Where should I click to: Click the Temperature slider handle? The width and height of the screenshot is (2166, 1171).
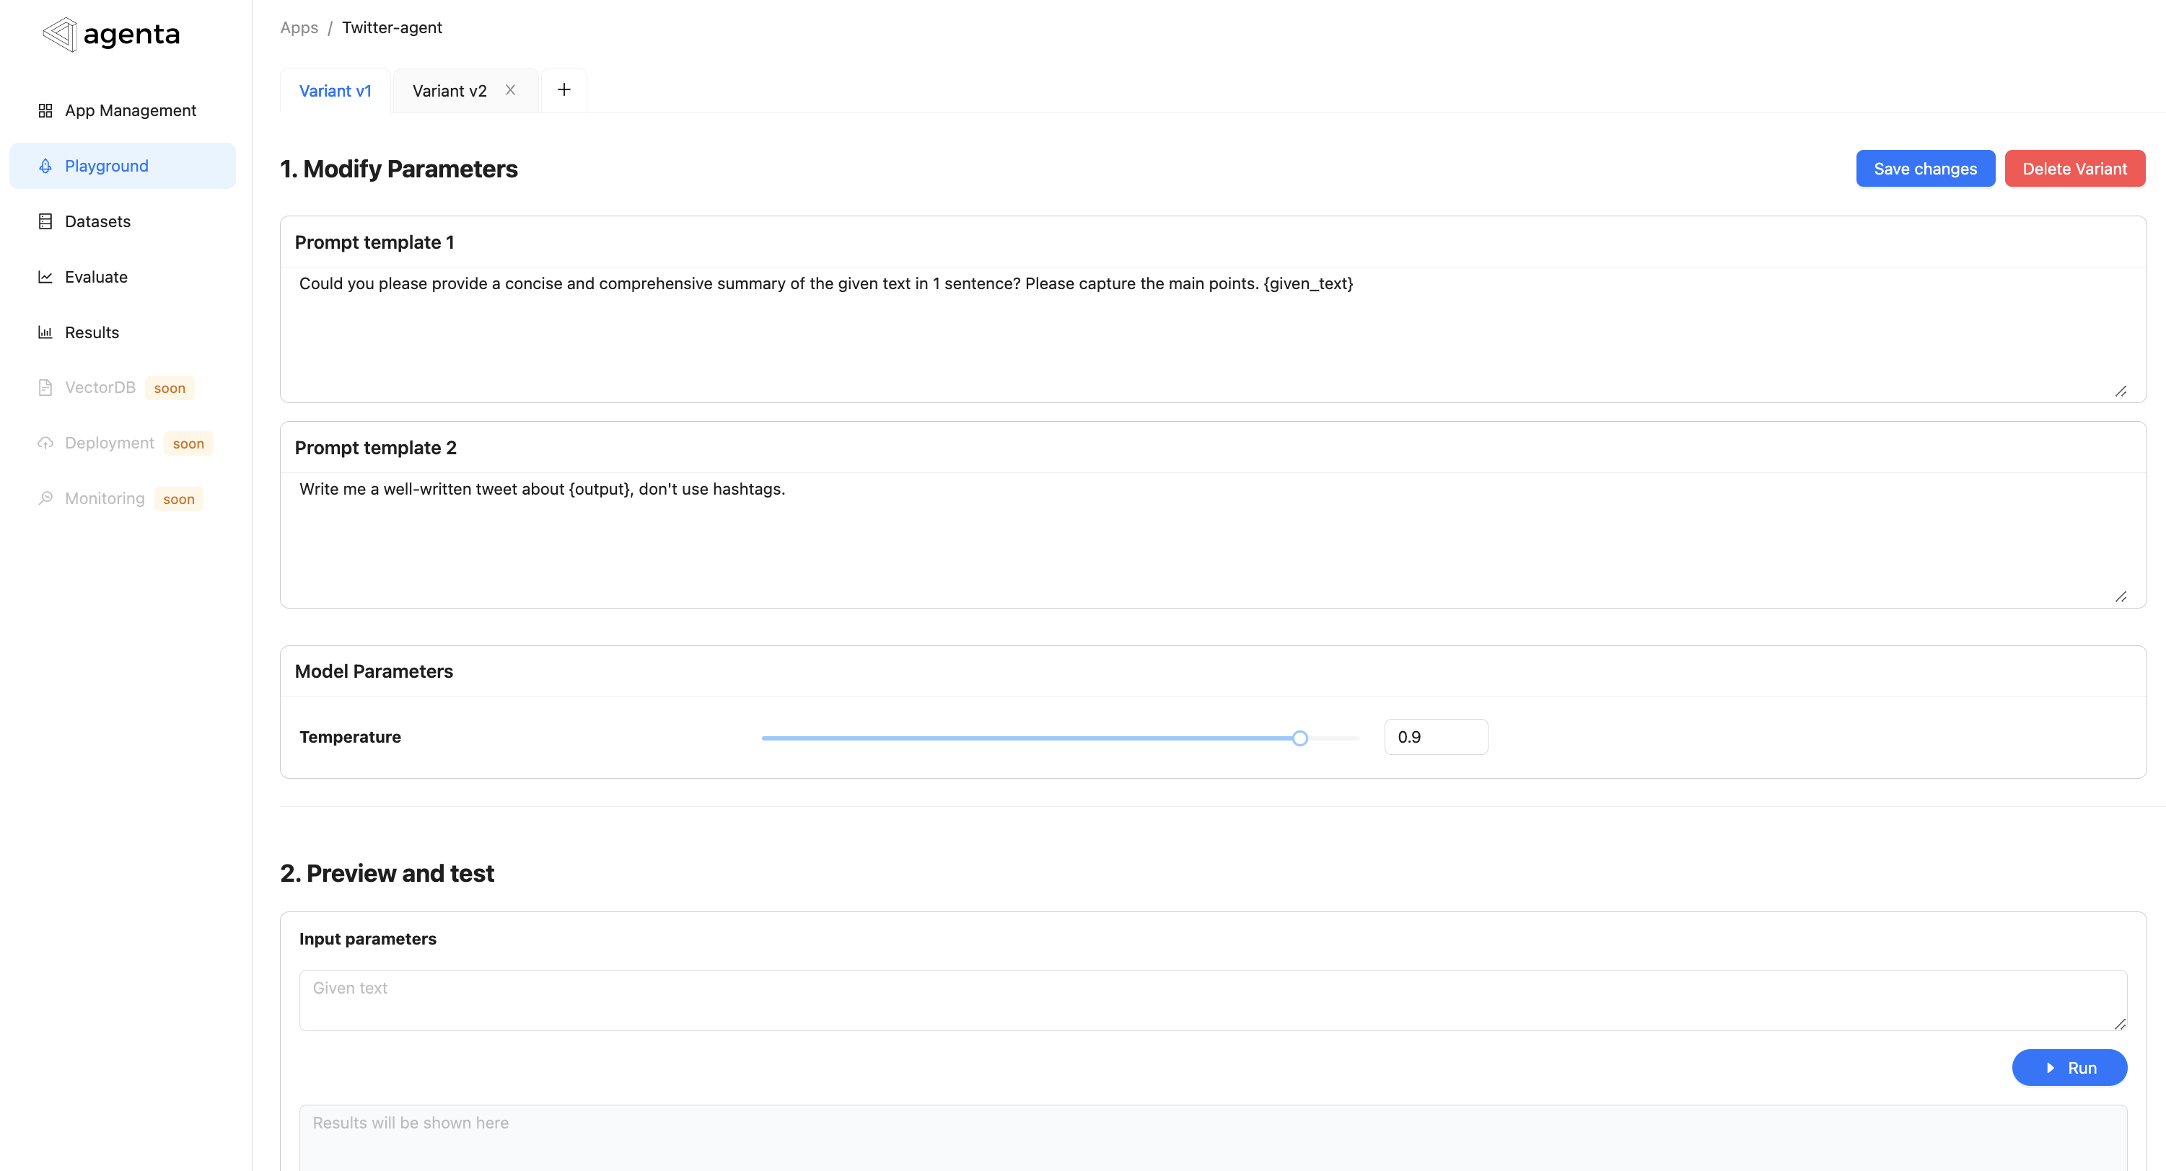[1300, 738]
